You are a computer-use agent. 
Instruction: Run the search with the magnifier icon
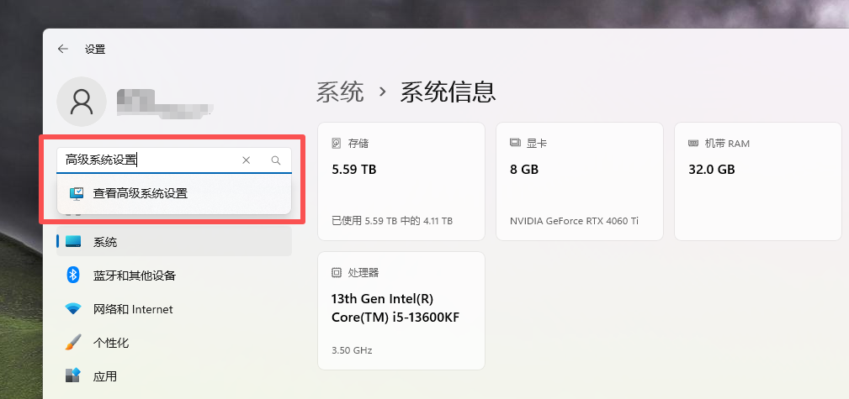point(276,160)
